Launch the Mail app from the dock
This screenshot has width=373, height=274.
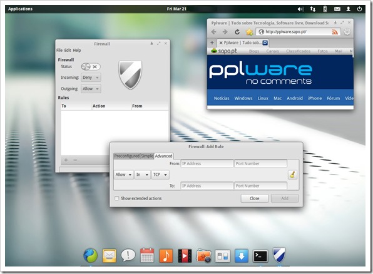coord(109,256)
